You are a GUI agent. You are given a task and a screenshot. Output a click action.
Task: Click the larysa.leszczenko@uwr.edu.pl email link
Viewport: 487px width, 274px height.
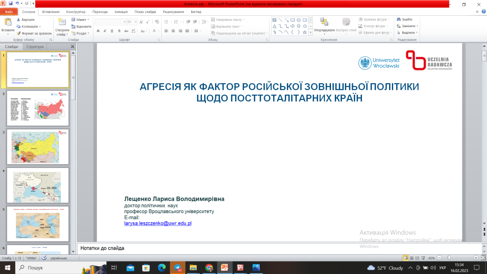pos(157,223)
